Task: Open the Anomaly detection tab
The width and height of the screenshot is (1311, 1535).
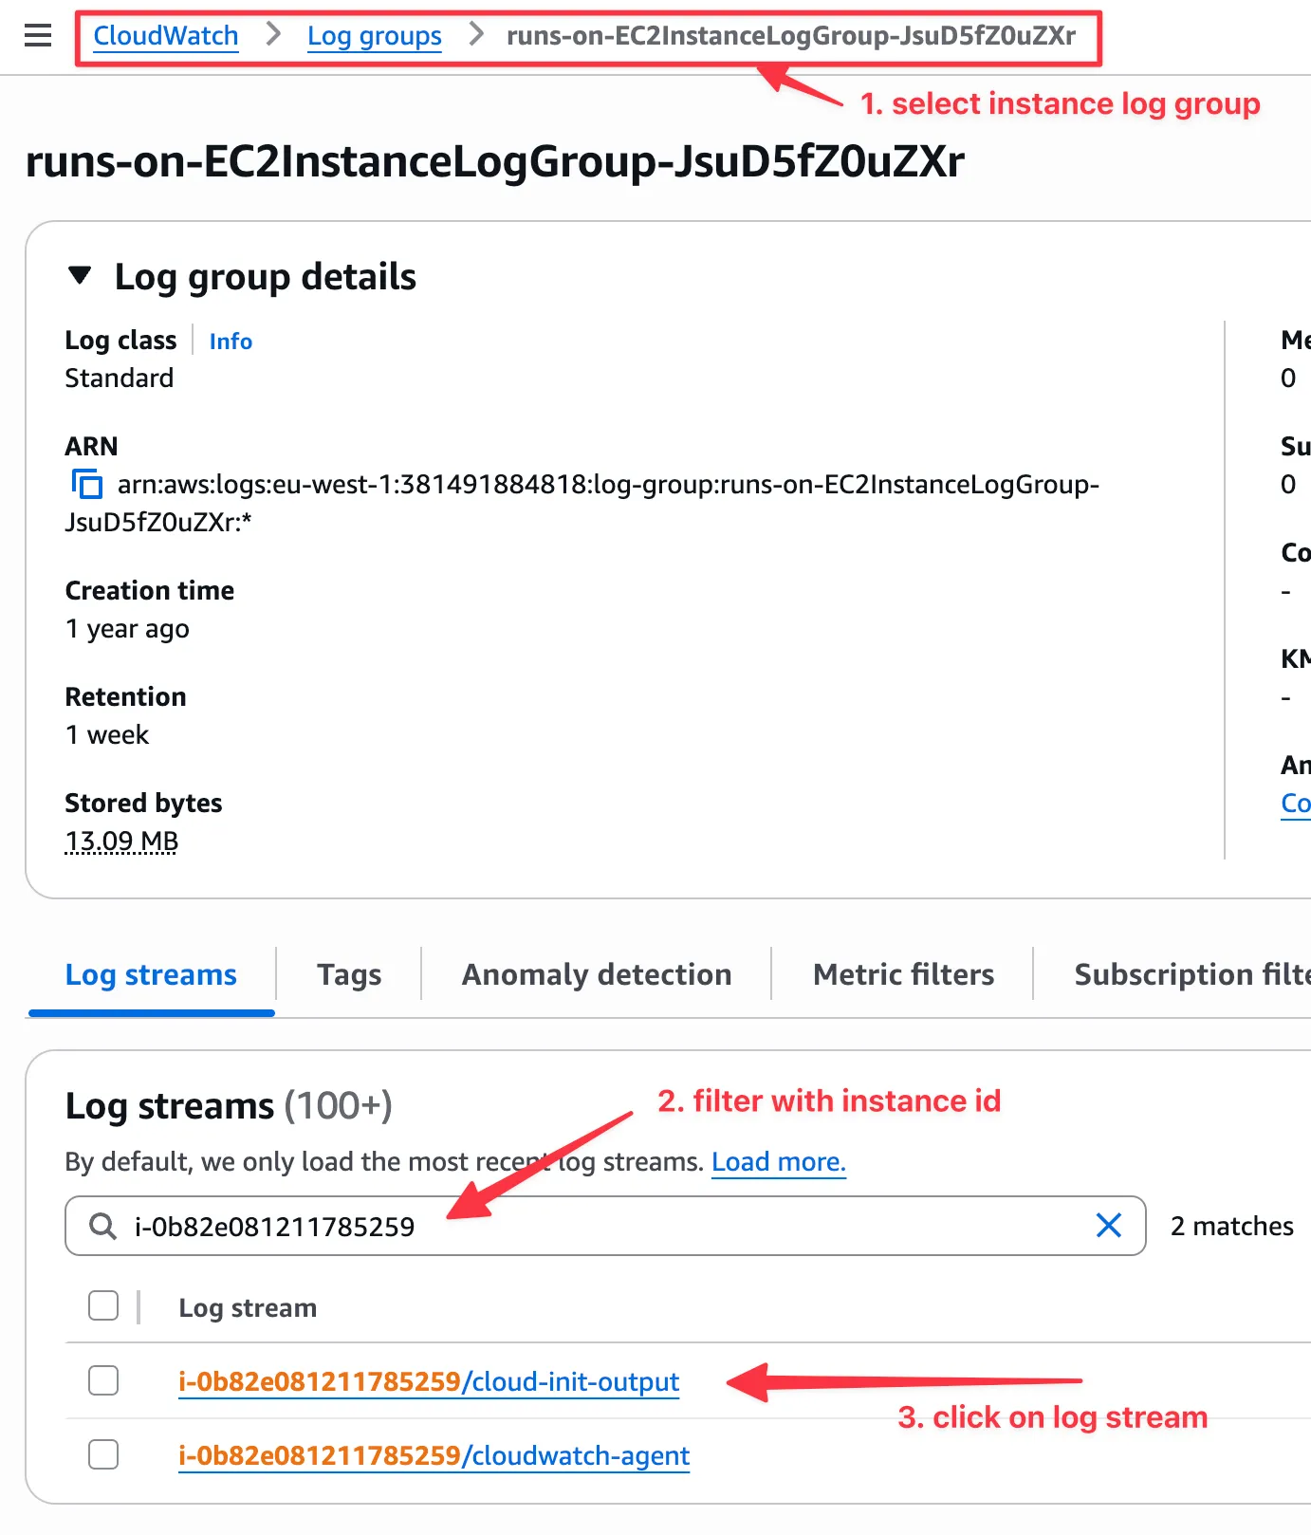Action: [596, 974]
